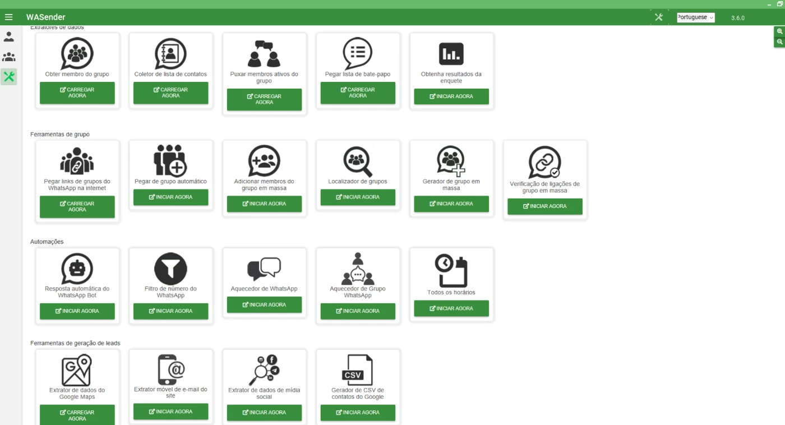Start Obtenha resultados da enquete with Iniciar Agora

coord(451,96)
